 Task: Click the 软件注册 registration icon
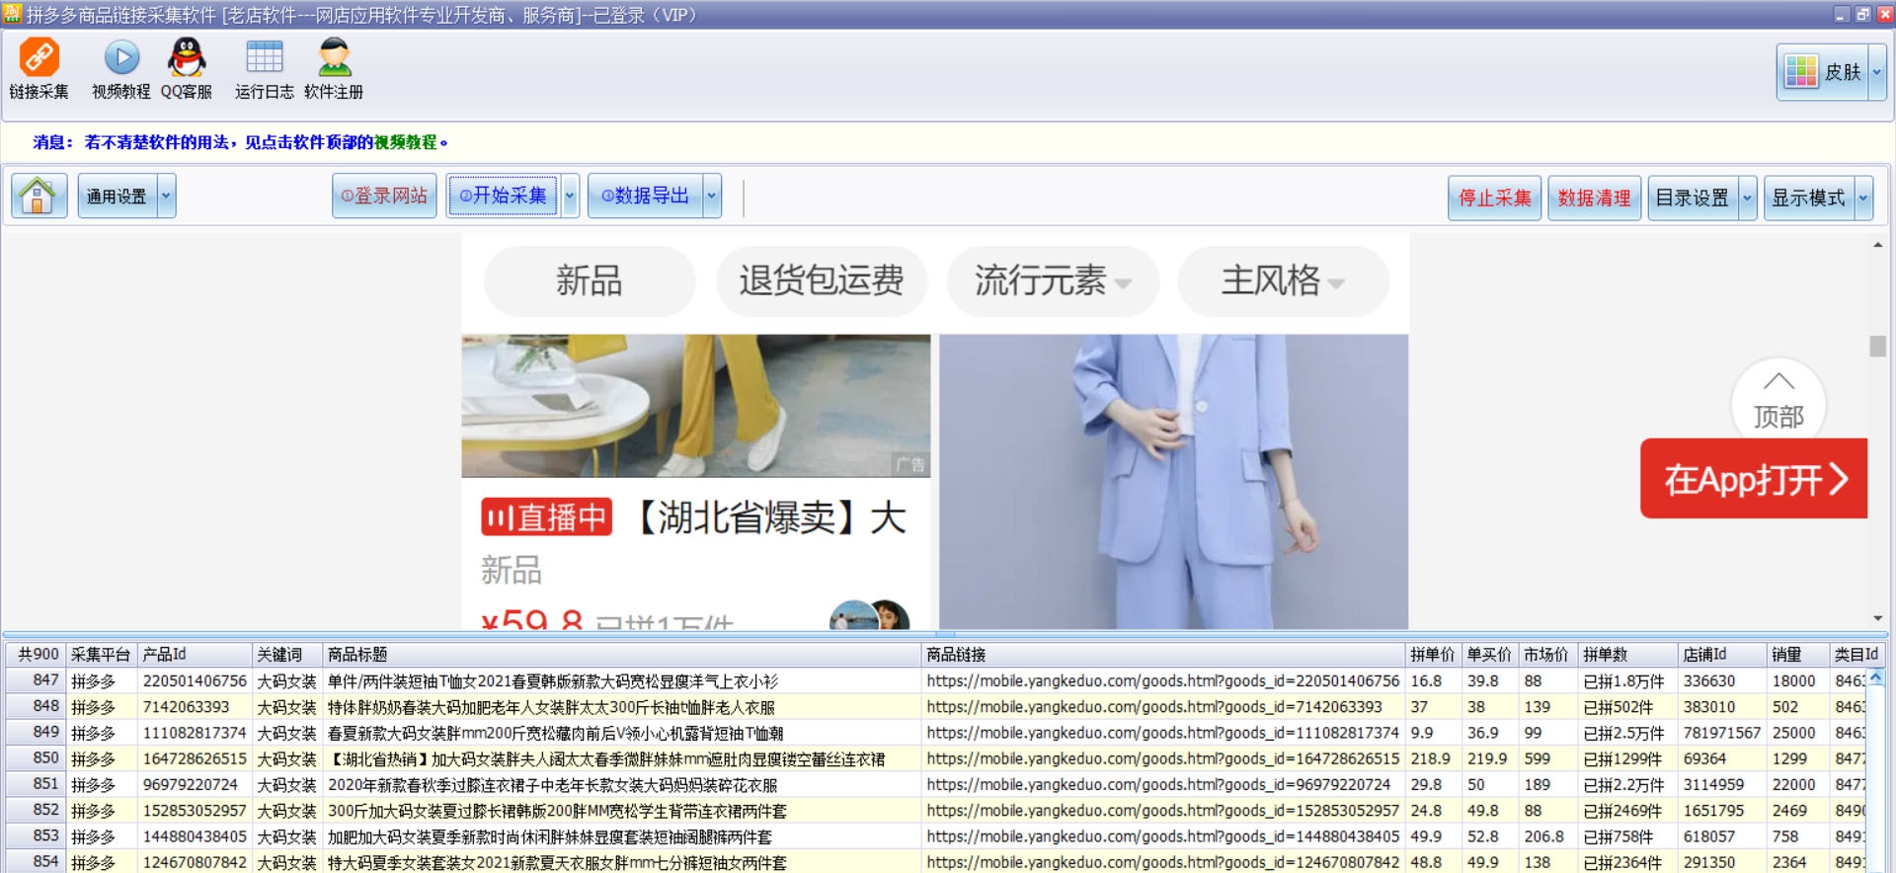tap(334, 58)
